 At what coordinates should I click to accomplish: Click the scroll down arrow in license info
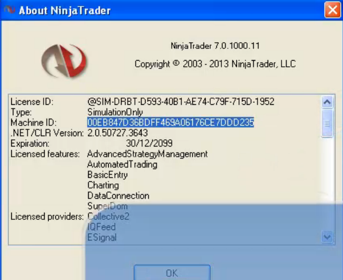click(x=327, y=237)
